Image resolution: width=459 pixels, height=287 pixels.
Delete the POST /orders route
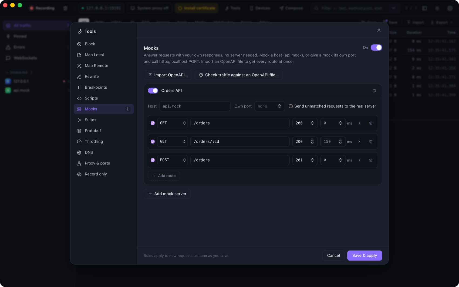[x=371, y=160]
